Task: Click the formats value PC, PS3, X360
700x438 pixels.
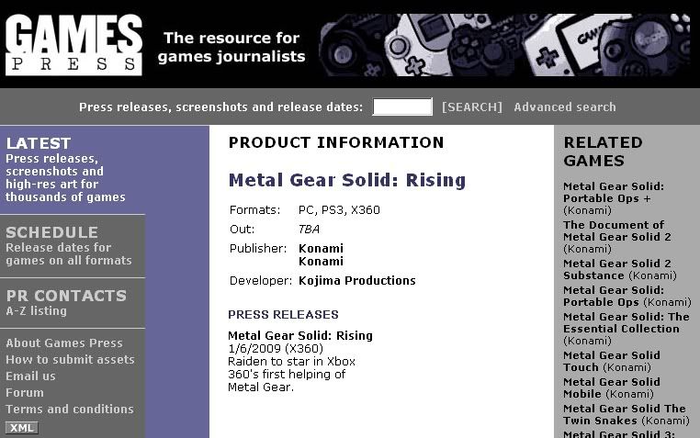Action: click(x=339, y=210)
